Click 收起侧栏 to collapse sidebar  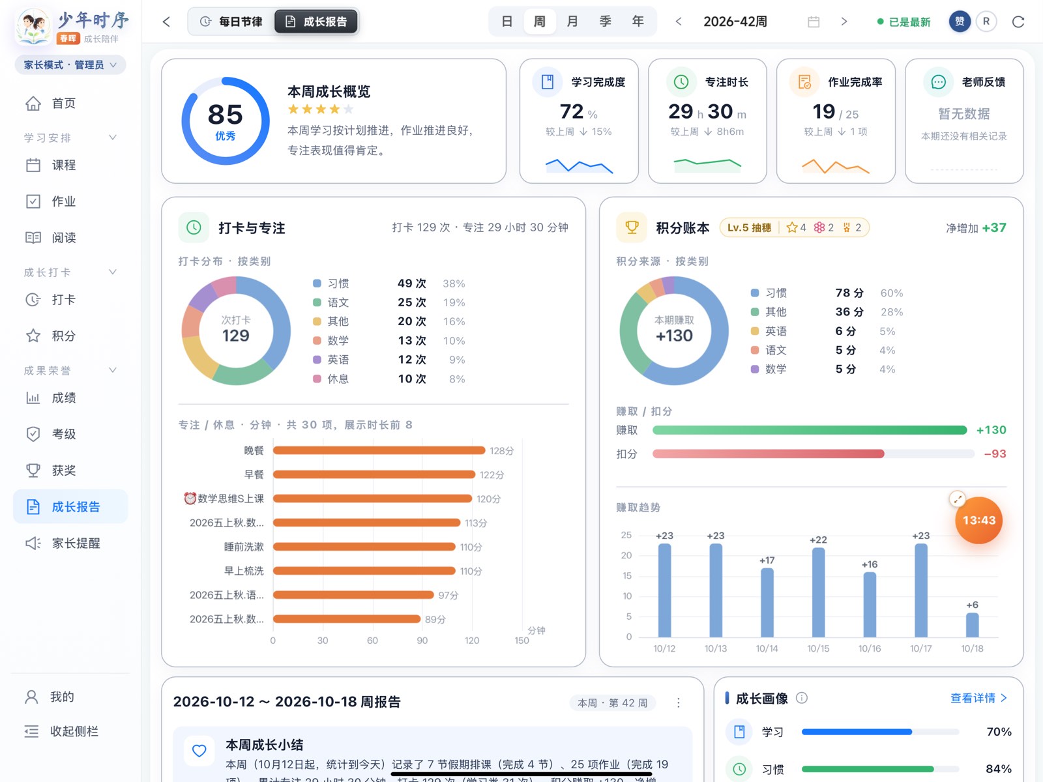click(70, 731)
